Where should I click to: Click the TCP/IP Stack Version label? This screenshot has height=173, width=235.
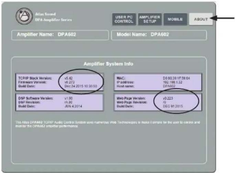click(35, 78)
